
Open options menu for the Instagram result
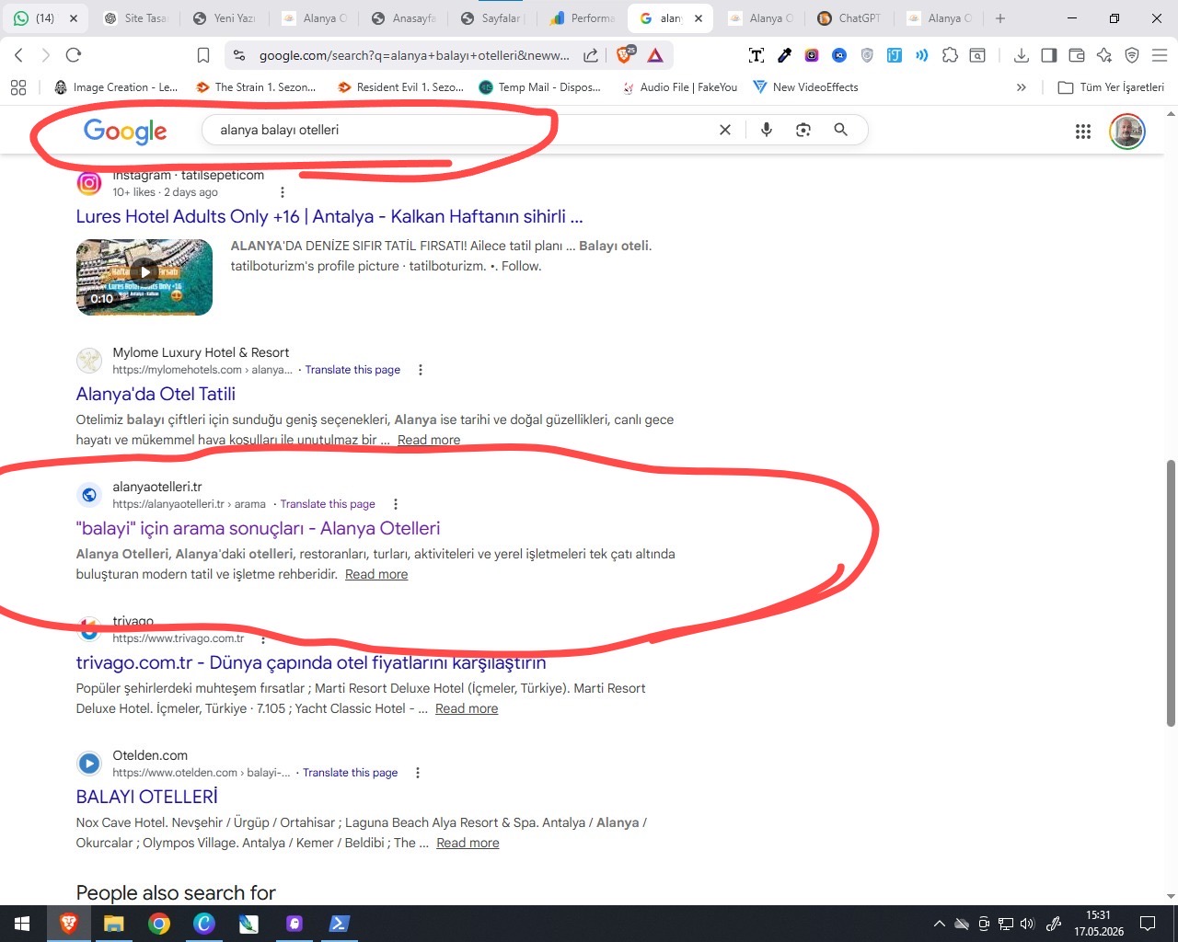[283, 192]
